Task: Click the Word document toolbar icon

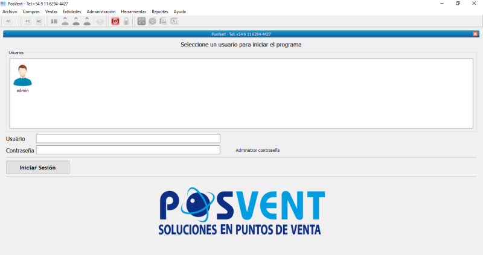Action: (163, 21)
